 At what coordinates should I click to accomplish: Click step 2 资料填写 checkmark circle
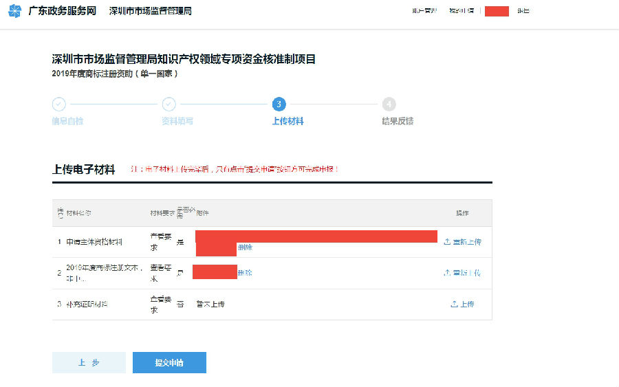169,104
